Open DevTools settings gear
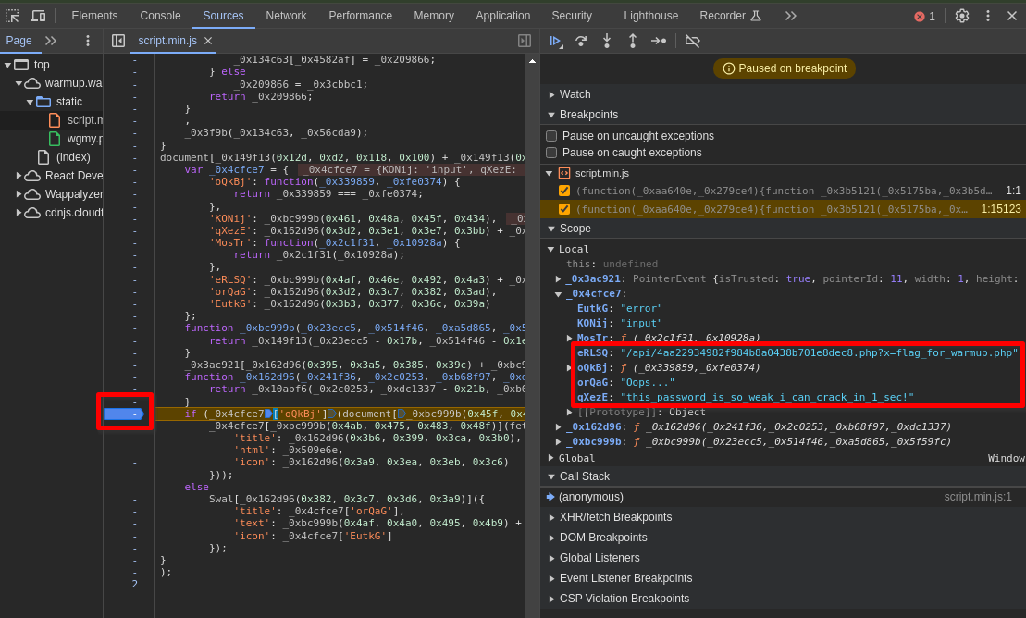 (962, 16)
